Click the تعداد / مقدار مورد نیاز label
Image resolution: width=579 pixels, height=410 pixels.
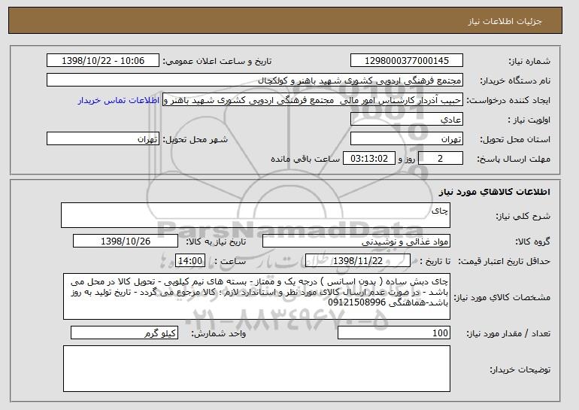508,333
